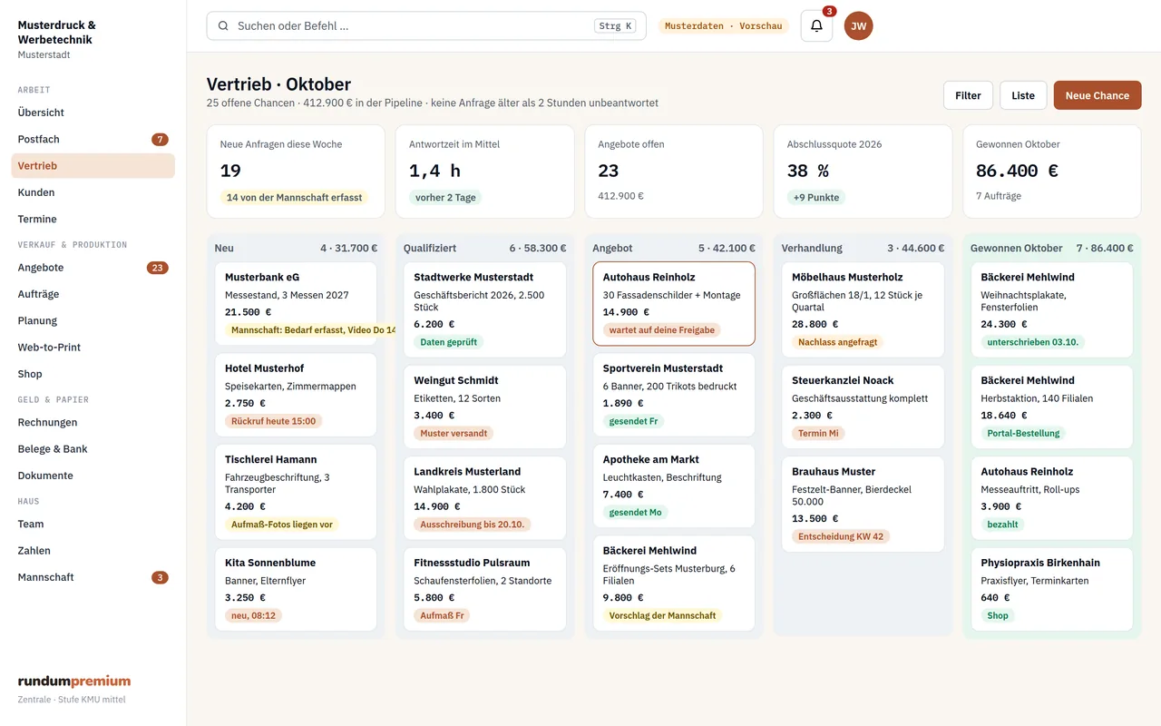The width and height of the screenshot is (1161, 726).
Task: Go to Übersicht in the sidebar
Action: coord(93,113)
